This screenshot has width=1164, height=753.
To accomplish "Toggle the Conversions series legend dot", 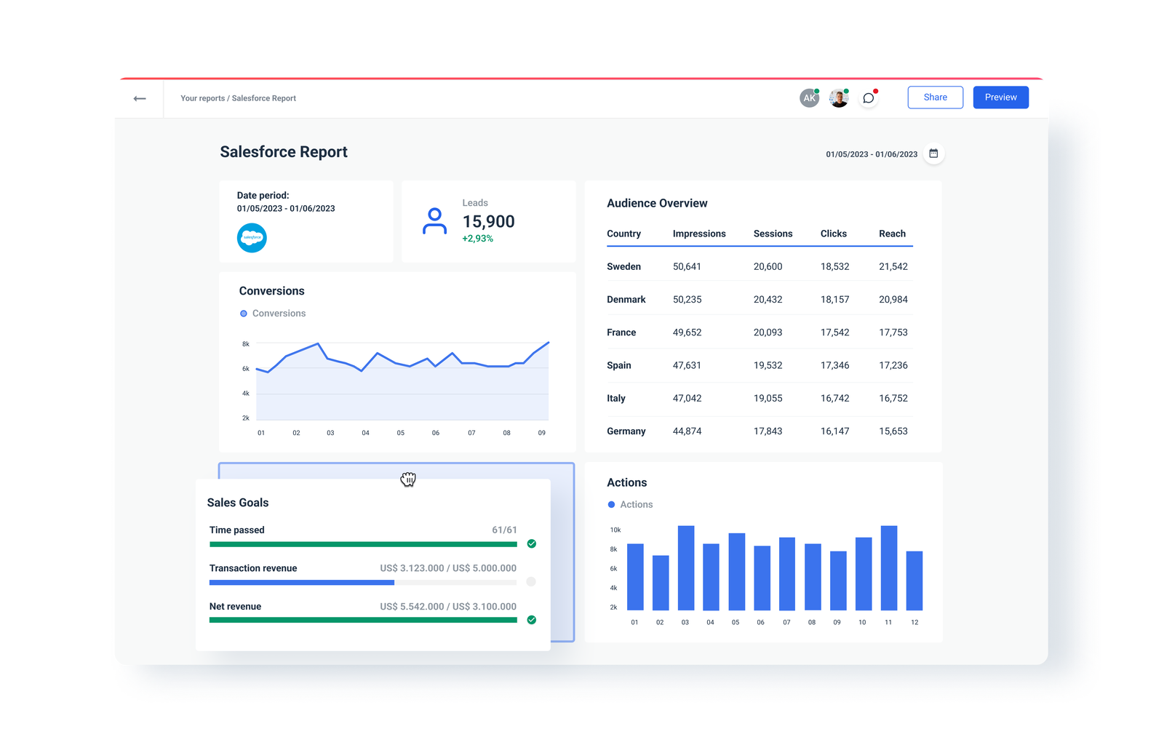I will [x=244, y=313].
